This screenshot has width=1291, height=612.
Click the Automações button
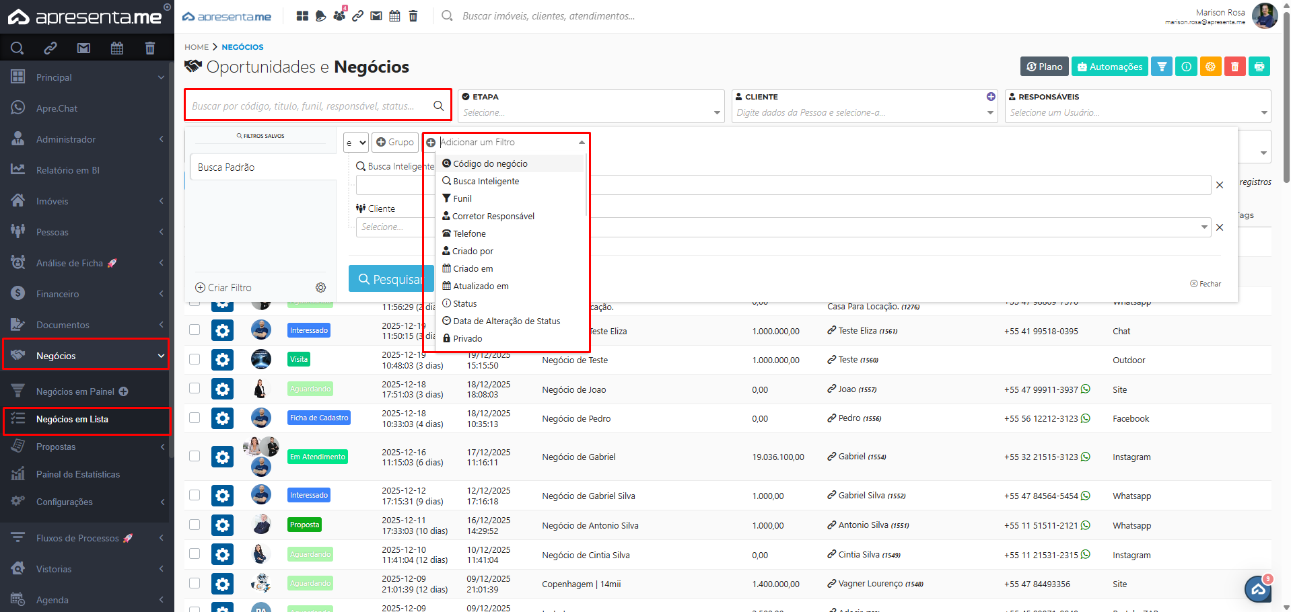click(x=1109, y=67)
